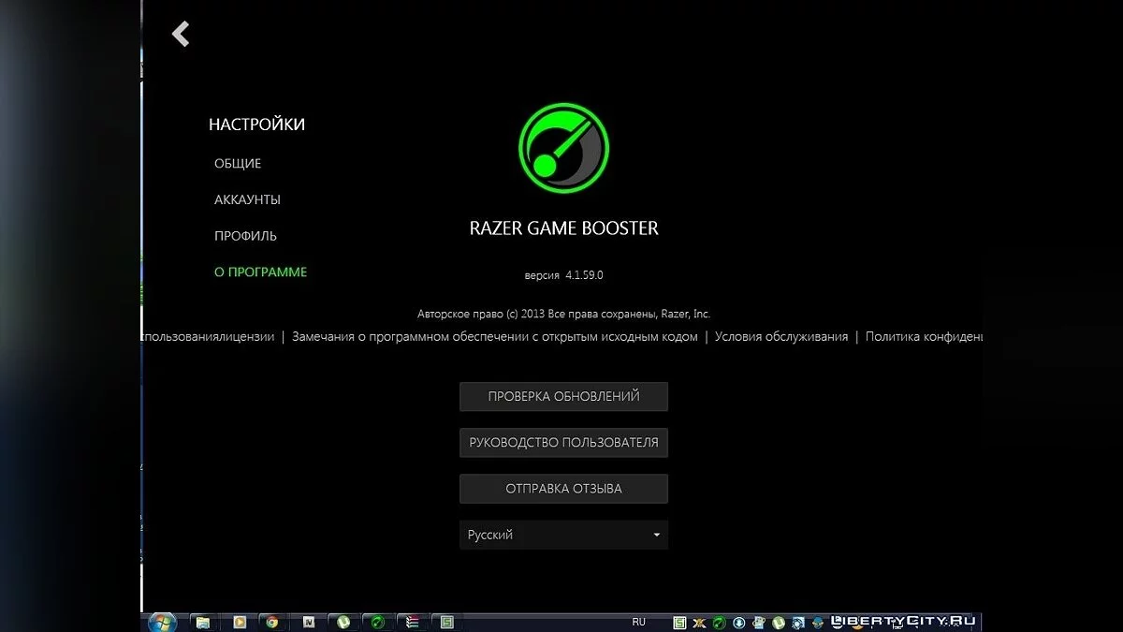Click the RU language indicator in the taskbar
This screenshot has width=1123, height=632.
tap(638, 622)
